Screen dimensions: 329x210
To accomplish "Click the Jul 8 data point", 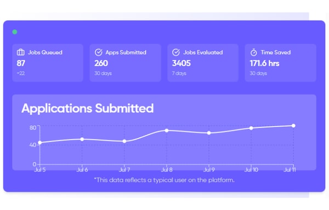I will click(167, 131).
